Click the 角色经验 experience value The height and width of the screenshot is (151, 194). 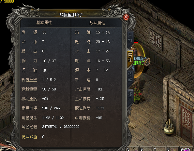click(x=61, y=127)
